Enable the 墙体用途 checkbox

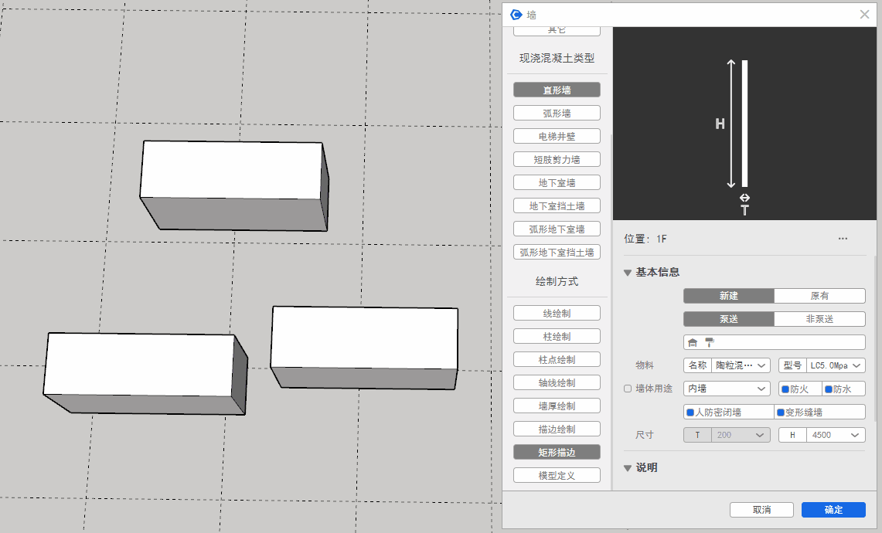628,389
